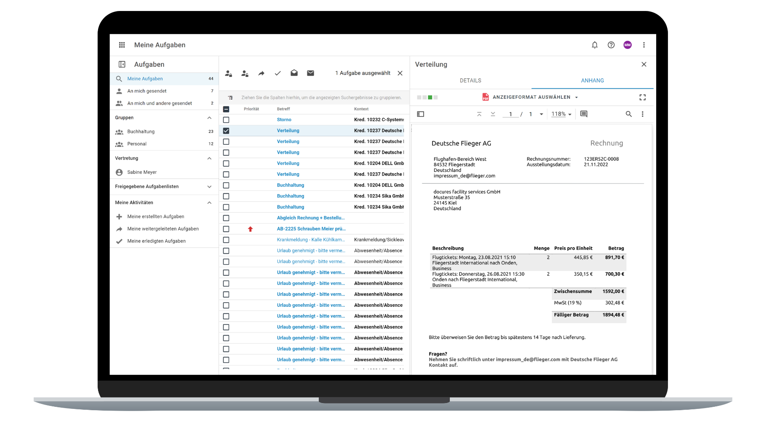Open the PDF search with the magnifier icon
761x422 pixels.
[628, 114]
